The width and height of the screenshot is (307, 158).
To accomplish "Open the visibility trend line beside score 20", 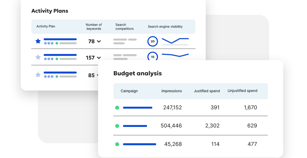I will (175, 41).
